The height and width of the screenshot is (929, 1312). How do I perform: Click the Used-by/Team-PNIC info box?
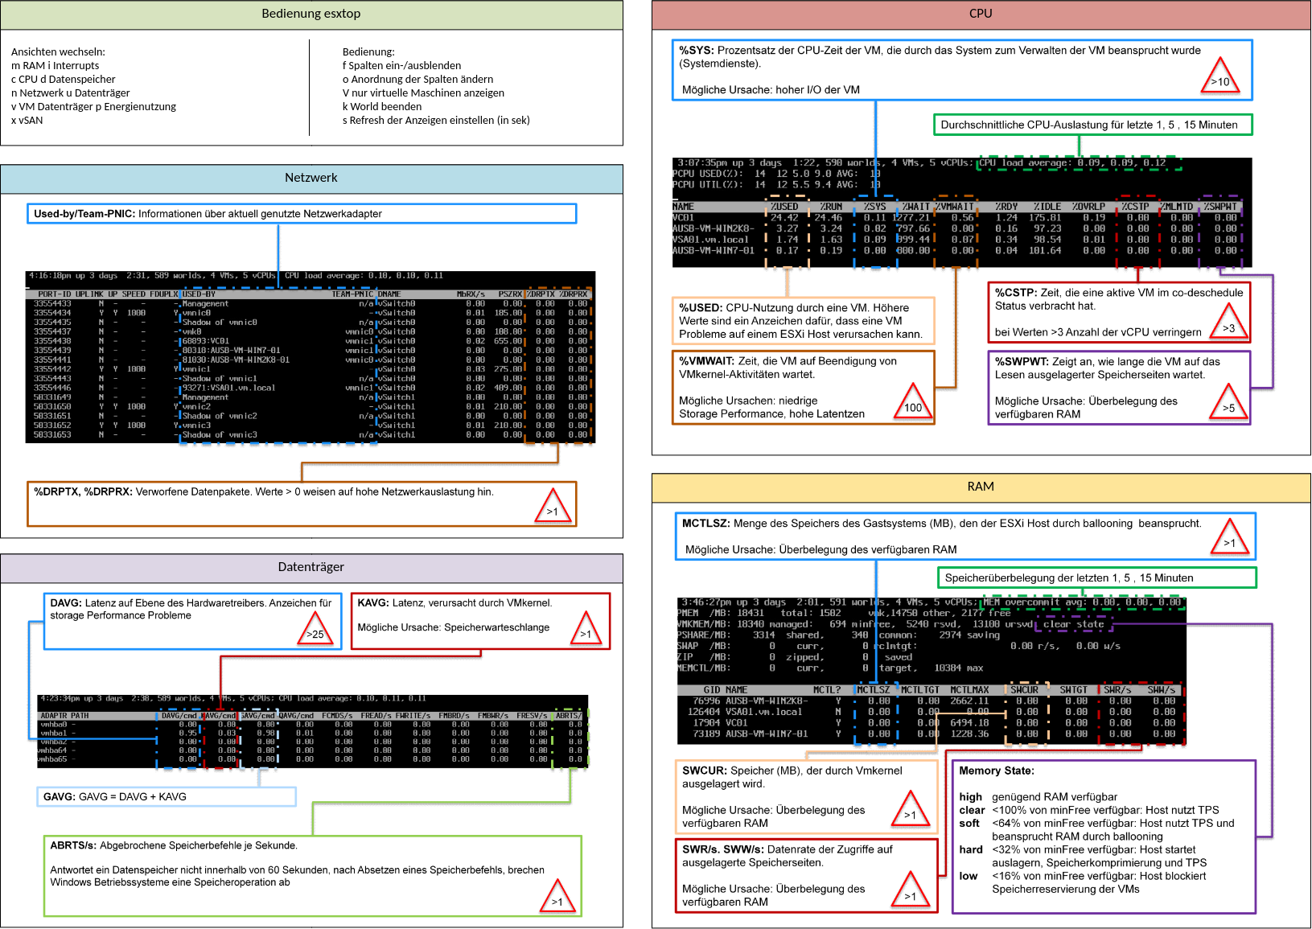point(302,214)
